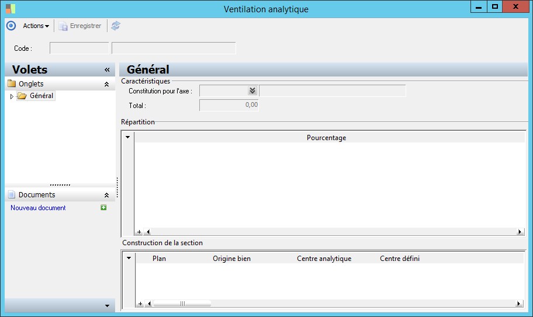Minimize the Ventilation analytique window

pos(479,7)
